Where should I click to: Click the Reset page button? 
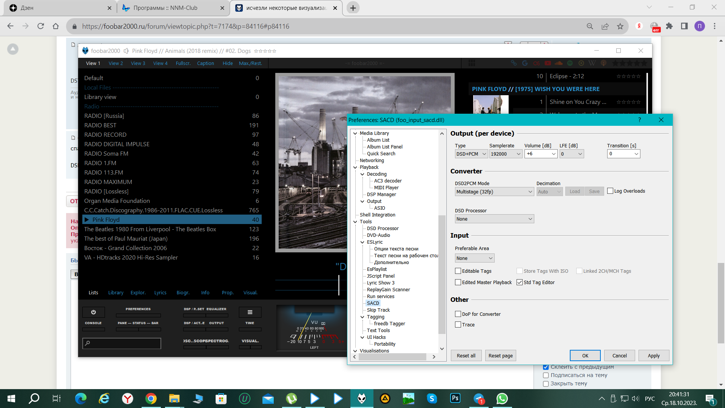[x=500, y=355]
